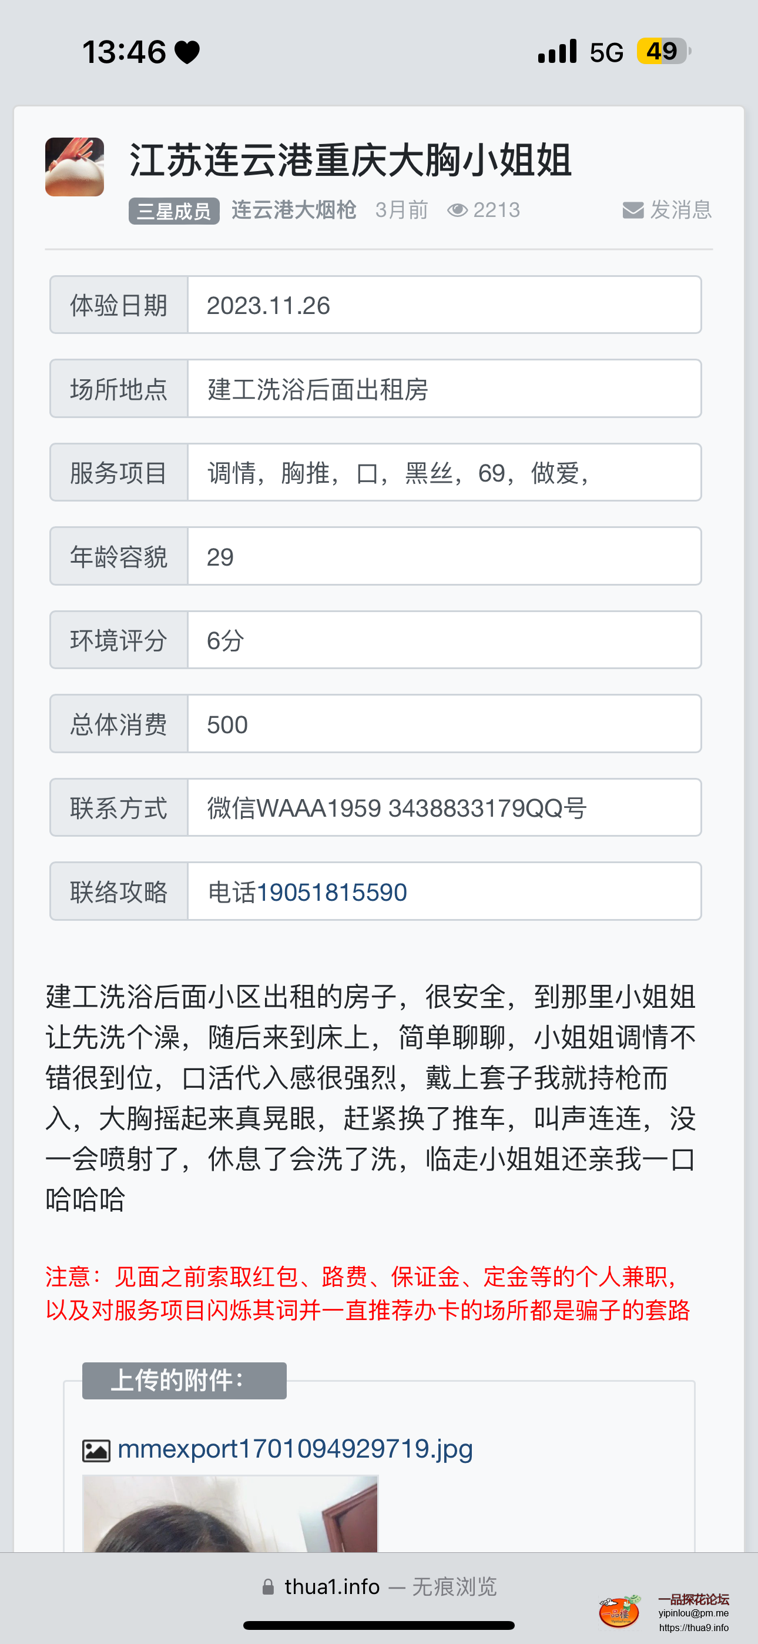This screenshot has width=758, height=1644.
Task: Expand the 上传的附件 attachments section
Action: (185, 1380)
